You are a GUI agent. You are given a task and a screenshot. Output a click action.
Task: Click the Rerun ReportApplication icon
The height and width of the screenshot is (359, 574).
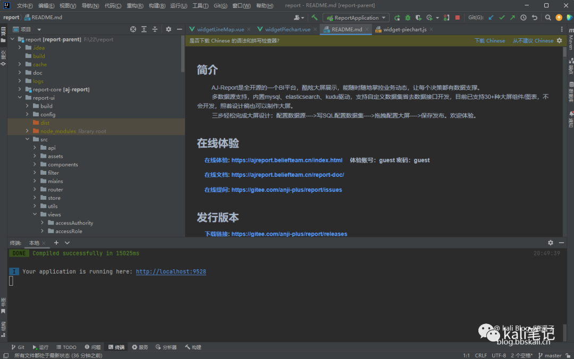click(x=397, y=18)
